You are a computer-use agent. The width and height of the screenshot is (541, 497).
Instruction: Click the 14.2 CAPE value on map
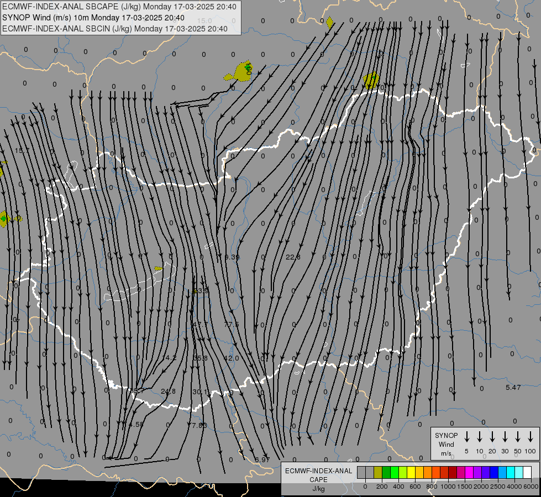coord(170,358)
